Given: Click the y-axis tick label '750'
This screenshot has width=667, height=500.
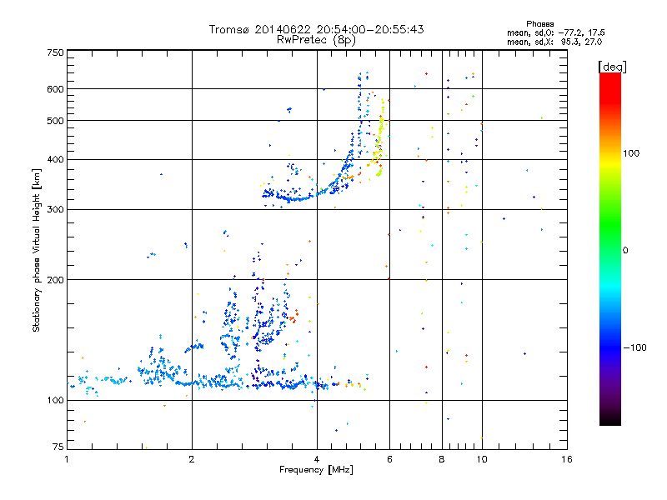Looking at the screenshot, I should [x=55, y=52].
